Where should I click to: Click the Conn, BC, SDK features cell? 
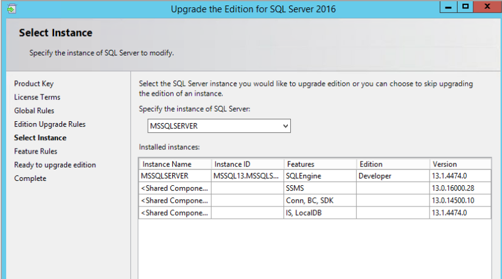click(x=320, y=200)
